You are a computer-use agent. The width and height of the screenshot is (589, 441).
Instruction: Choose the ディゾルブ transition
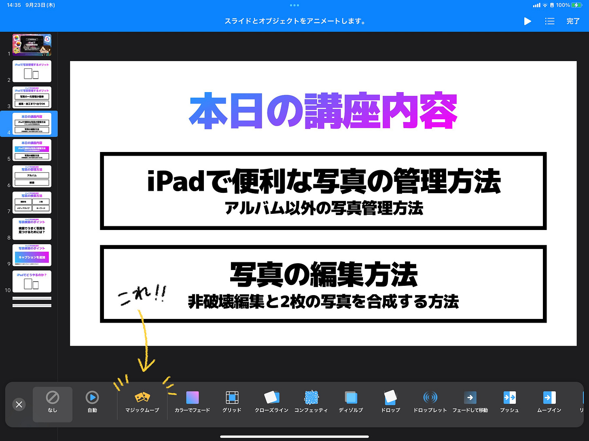pos(351,402)
